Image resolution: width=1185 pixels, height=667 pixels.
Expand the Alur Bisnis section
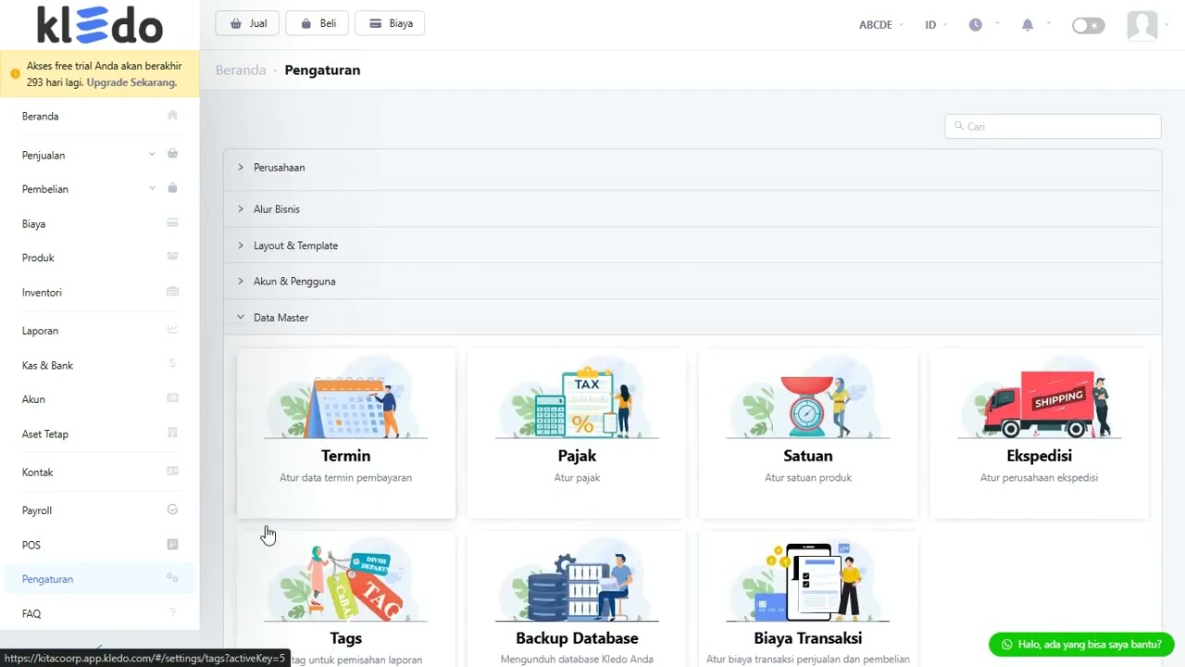692,209
